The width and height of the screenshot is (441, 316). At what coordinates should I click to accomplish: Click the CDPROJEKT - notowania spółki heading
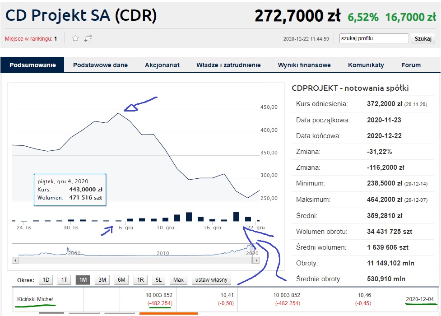[350, 88]
